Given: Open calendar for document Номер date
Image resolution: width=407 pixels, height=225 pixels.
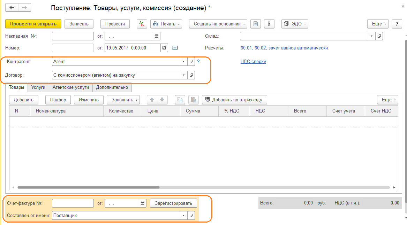Looking at the screenshot, I should point(164,48).
